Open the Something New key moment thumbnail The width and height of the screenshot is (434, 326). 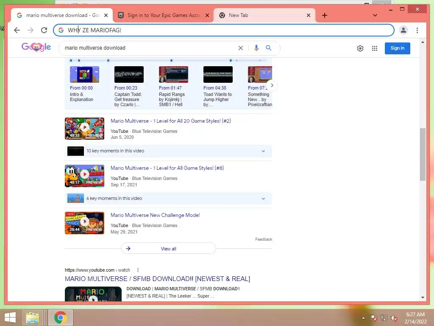coord(260,74)
